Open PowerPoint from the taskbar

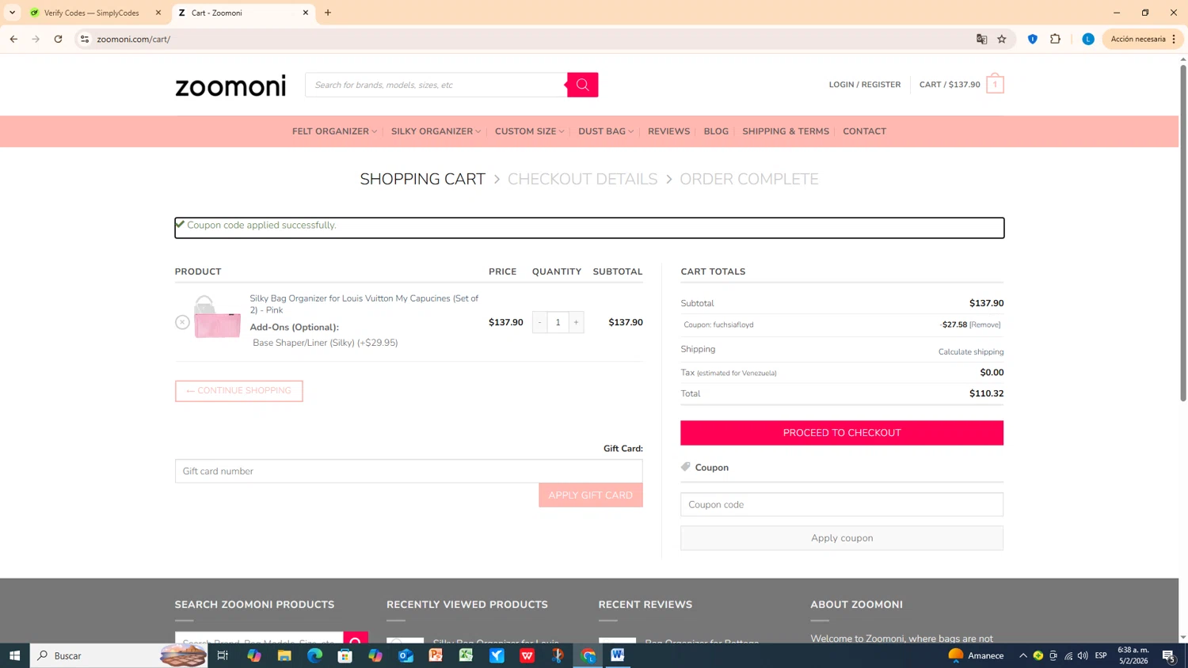[436, 655]
